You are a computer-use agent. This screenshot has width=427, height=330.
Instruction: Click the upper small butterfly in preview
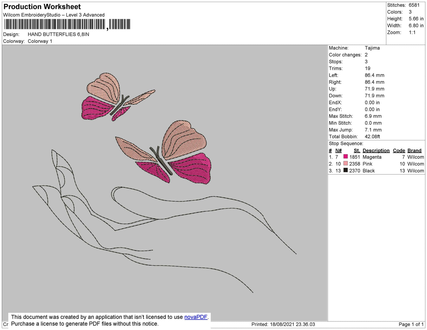(118, 97)
